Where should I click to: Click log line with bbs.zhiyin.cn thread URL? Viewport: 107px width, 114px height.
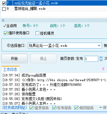pyautogui.click(x=55, y=80)
